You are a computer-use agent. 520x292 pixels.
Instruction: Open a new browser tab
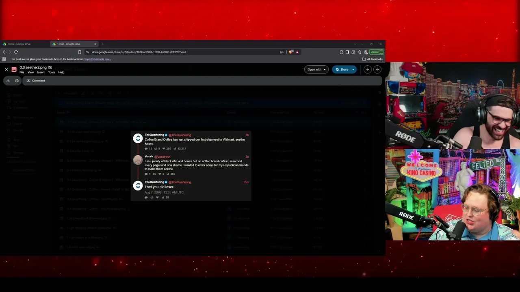pos(103,44)
